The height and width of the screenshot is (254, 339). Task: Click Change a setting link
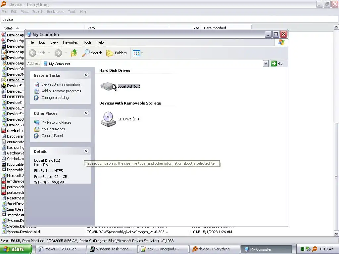[x=55, y=98]
